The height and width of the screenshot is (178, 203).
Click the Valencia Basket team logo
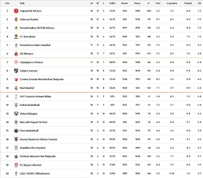(x=16, y=19)
